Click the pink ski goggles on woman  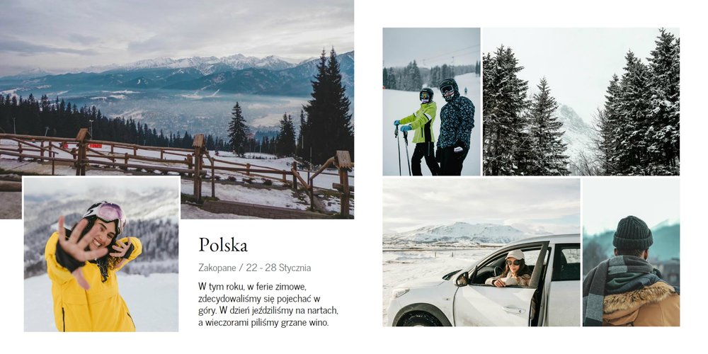[109, 211]
